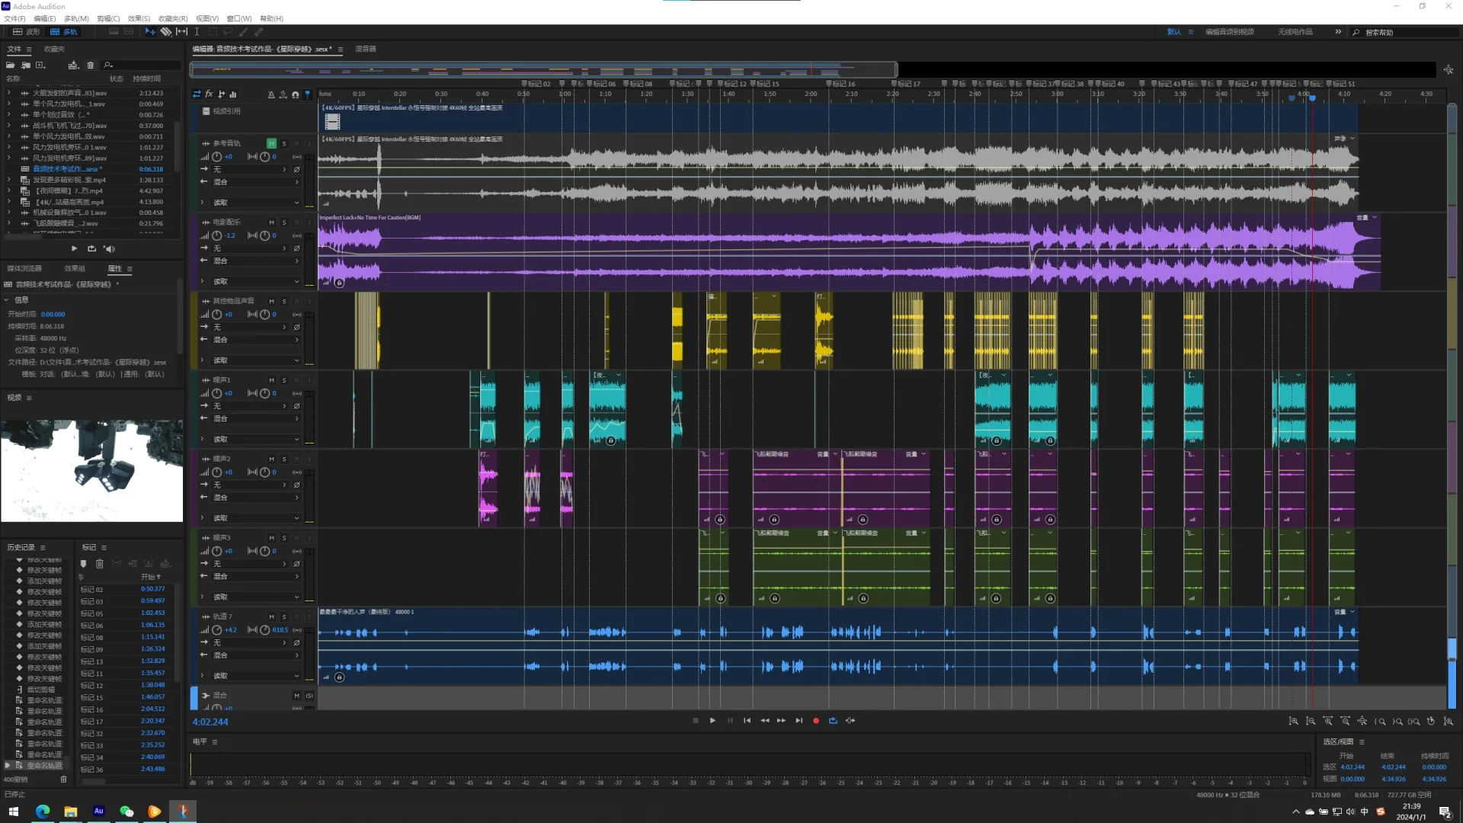Select the Time Selection tool
Image resolution: width=1463 pixels, height=823 pixels.
[x=197, y=32]
